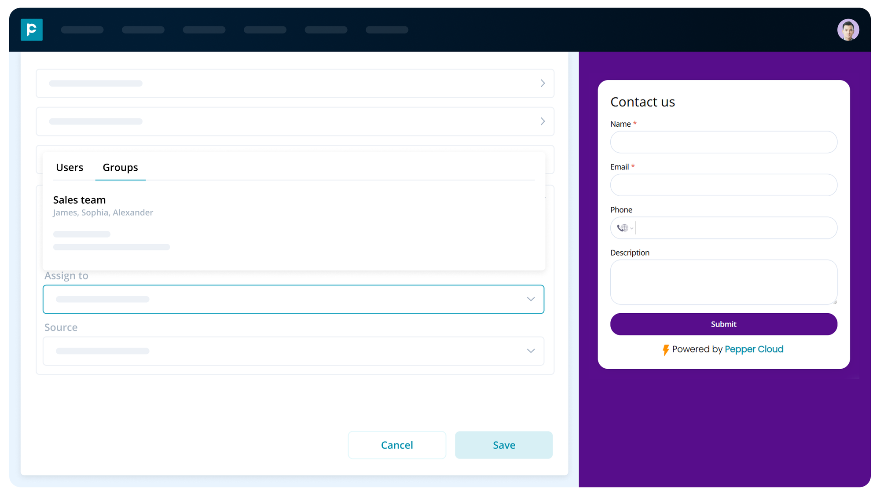Image resolution: width=880 pixels, height=495 pixels.
Task: Open the Source dropdown
Action: click(x=531, y=351)
